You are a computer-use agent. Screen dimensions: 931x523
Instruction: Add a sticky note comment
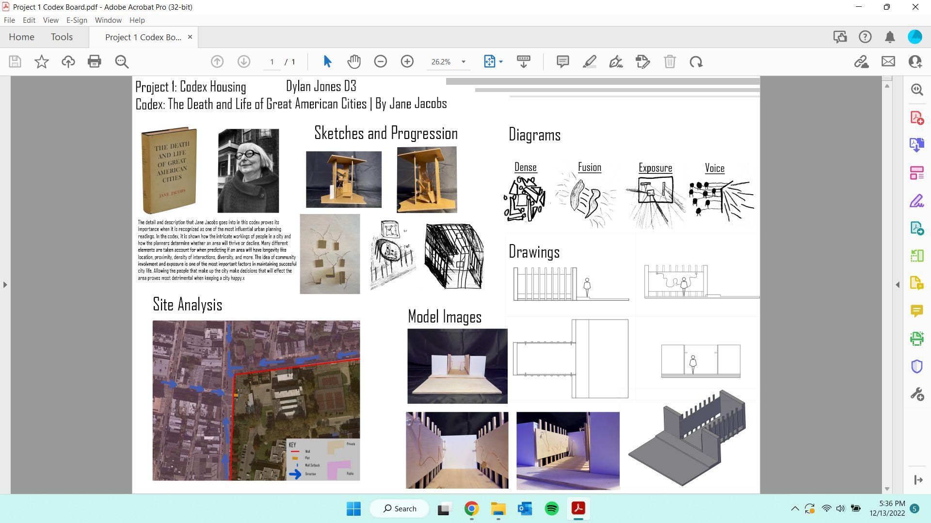[562, 62]
